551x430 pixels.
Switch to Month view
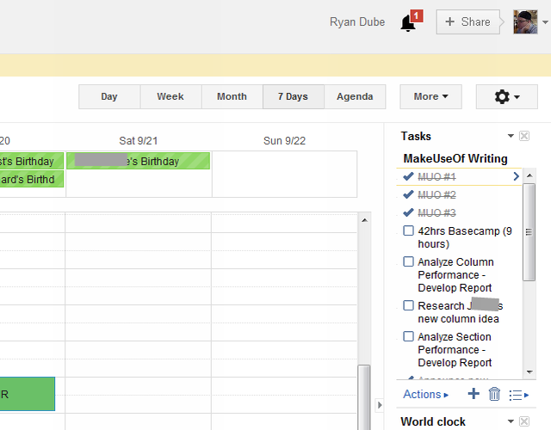coord(232,97)
